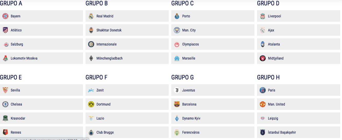This screenshot has height=140, width=342.
Task: Click the Liverpool crest icon
Action: coord(263,16)
